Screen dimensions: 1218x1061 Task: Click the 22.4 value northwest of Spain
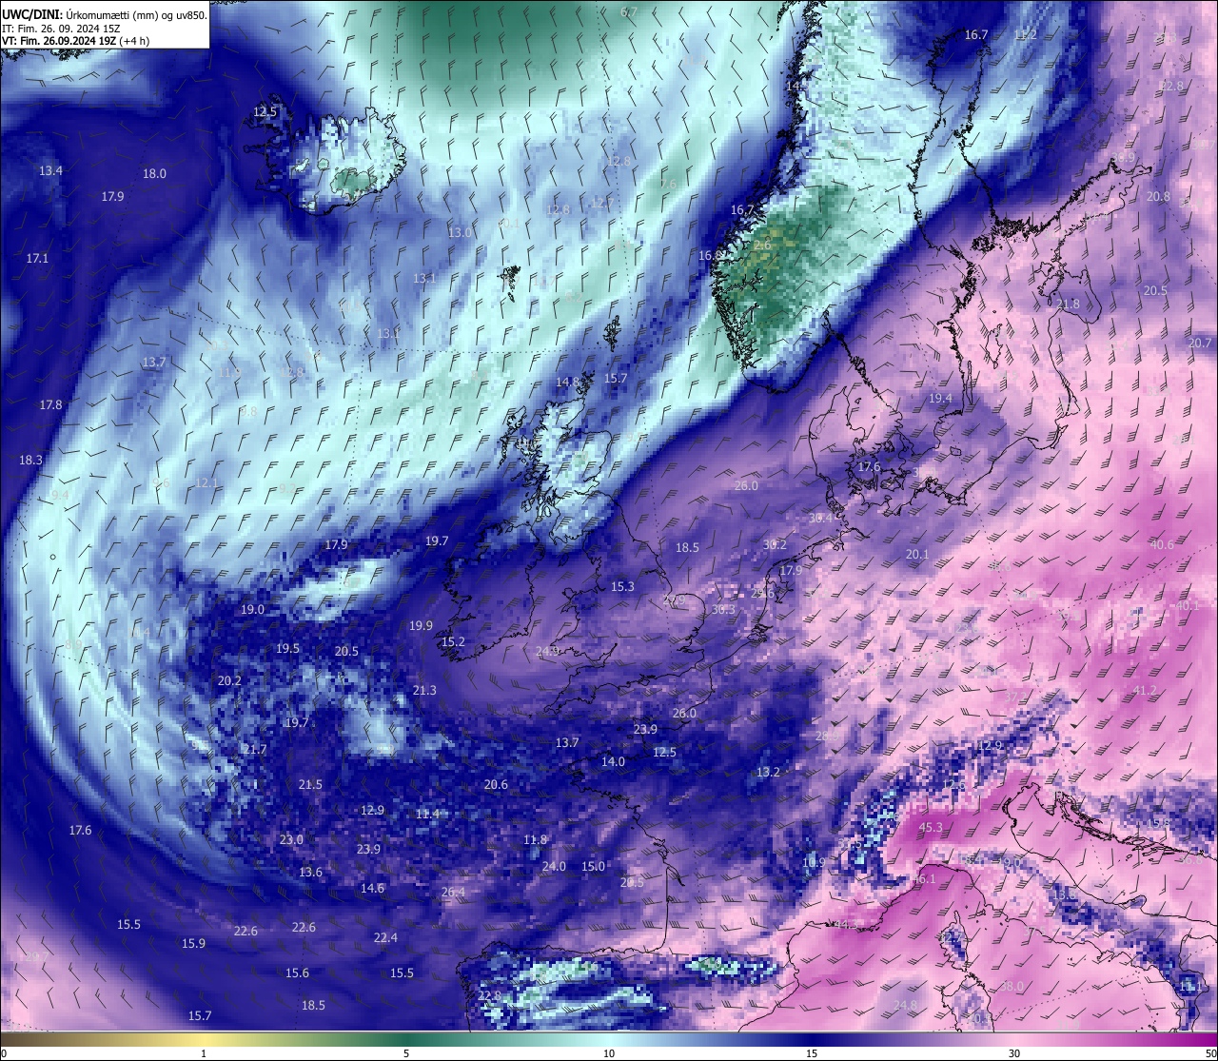[x=385, y=938]
